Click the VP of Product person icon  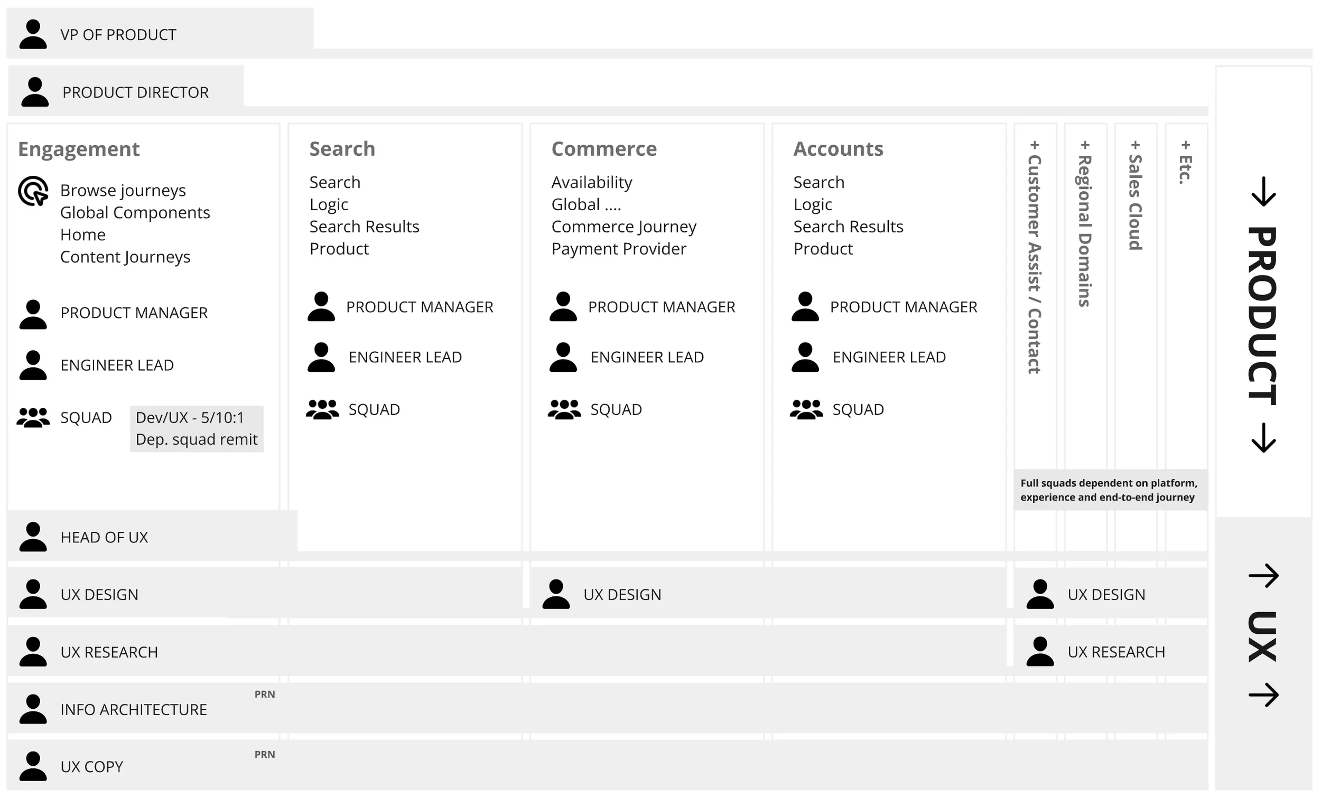pos(33,34)
